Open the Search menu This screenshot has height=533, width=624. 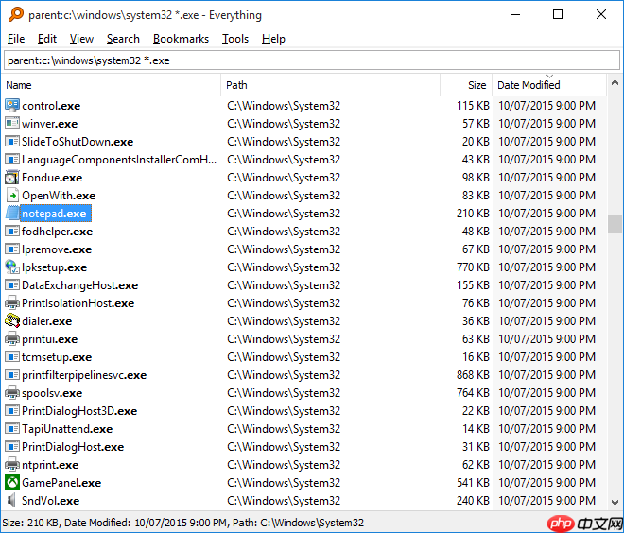coord(123,39)
